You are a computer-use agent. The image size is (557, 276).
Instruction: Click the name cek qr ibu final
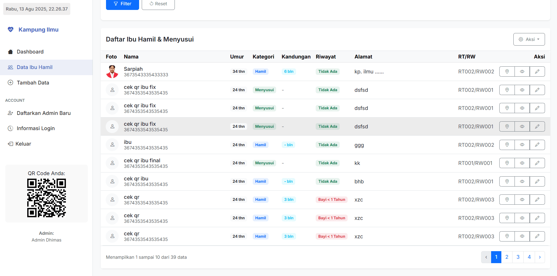pyautogui.click(x=142, y=161)
